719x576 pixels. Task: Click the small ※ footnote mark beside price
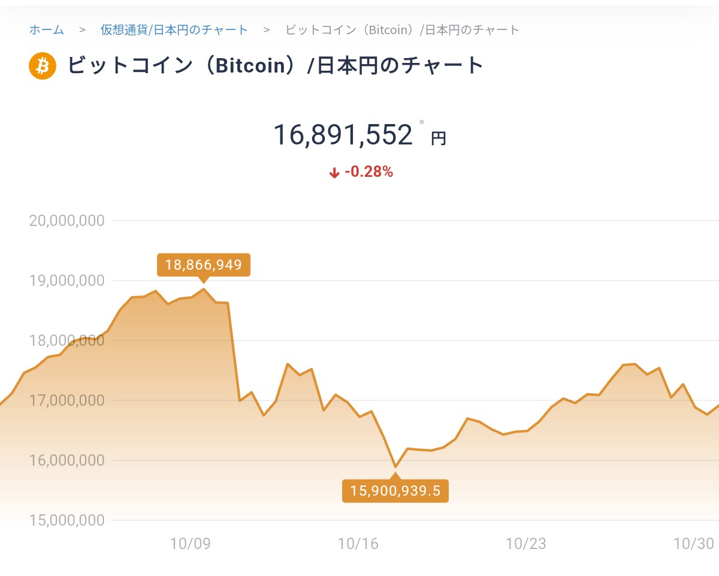coord(422,122)
